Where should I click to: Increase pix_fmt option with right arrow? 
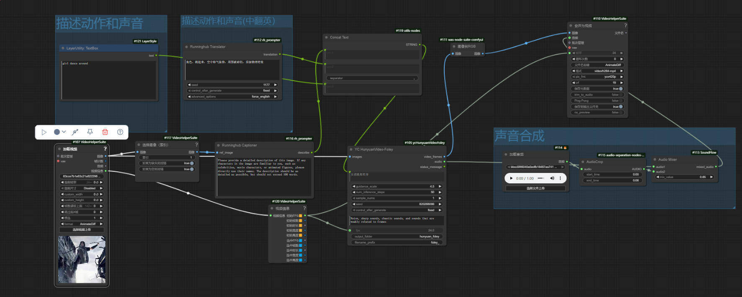[x=621, y=77]
